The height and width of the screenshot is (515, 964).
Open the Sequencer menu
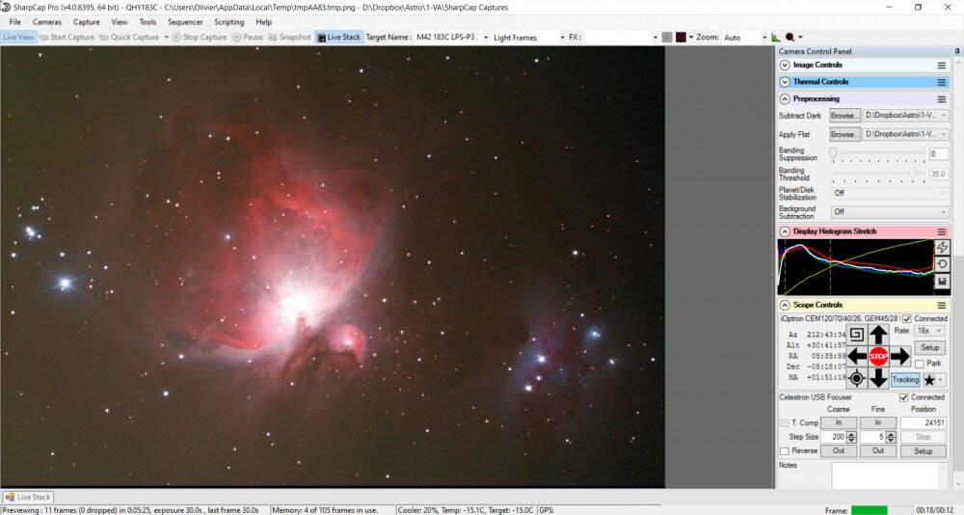(185, 21)
